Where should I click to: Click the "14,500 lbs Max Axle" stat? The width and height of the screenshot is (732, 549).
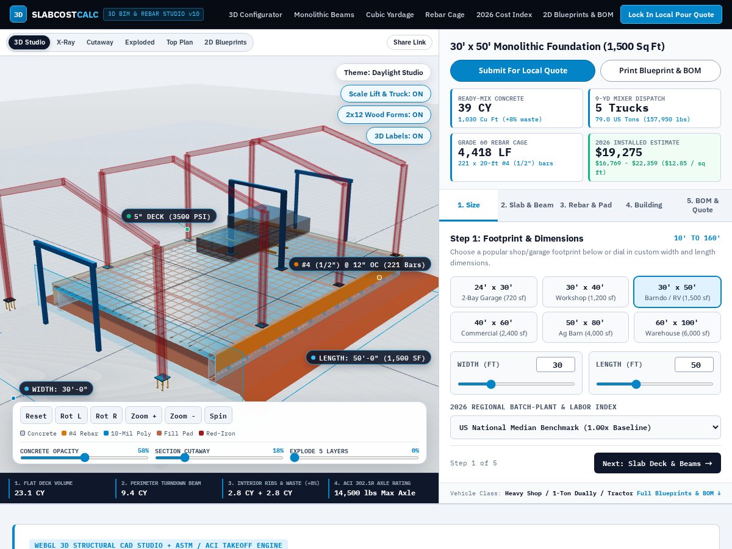375,493
